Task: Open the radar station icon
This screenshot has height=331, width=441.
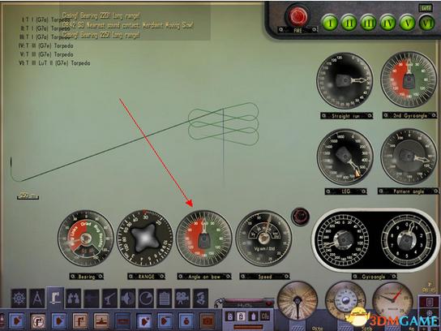Action: (146, 299)
